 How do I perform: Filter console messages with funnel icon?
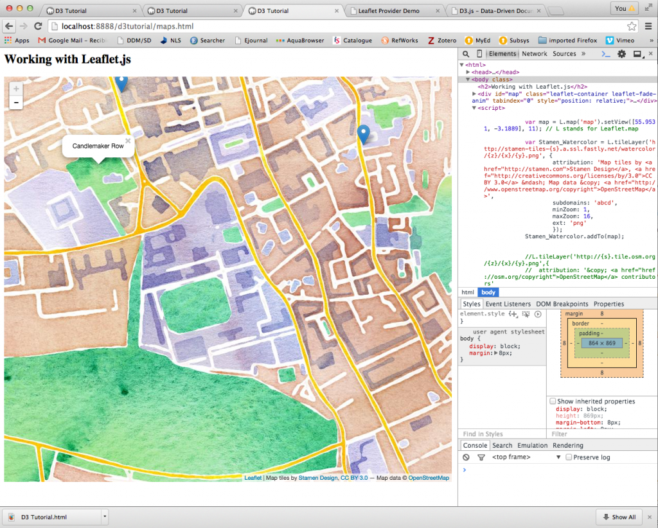pyautogui.click(x=480, y=457)
